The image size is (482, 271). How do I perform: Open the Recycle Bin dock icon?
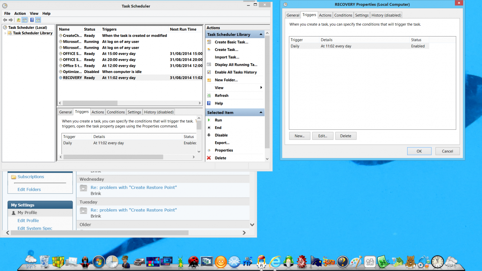[44, 261]
